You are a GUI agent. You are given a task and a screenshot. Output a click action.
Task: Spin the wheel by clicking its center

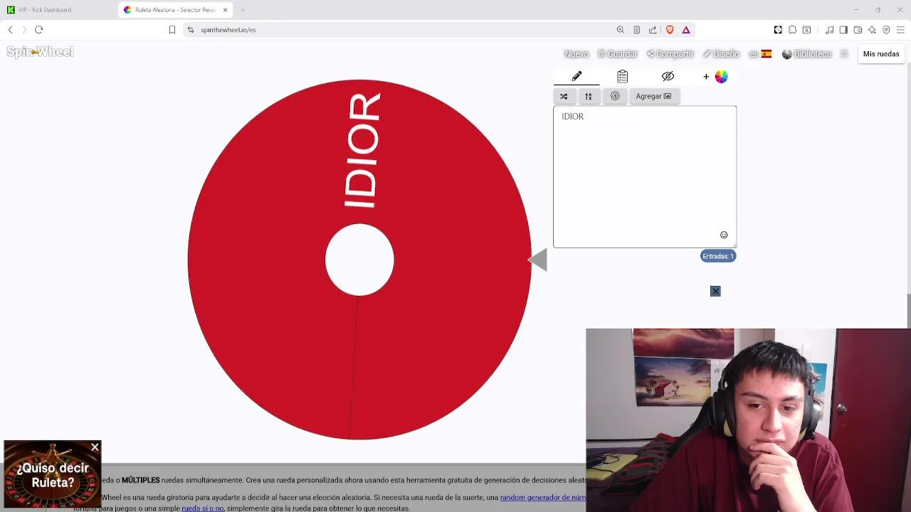pos(359,260)
